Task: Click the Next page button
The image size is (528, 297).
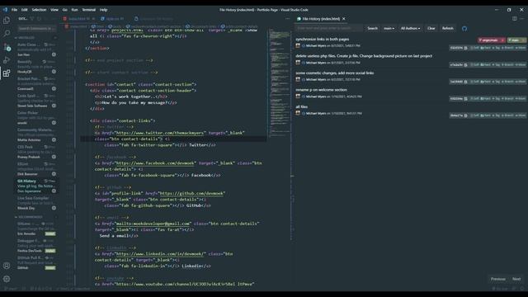Action: point(516,279)
